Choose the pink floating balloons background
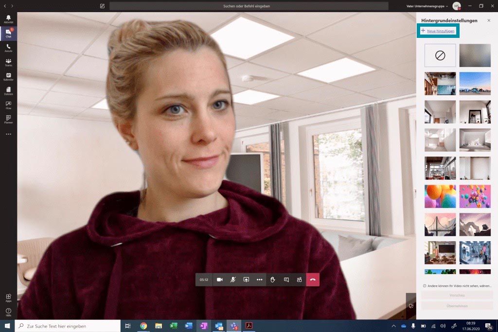Viewport: 498px width, 332px height. tap(475, 196)
